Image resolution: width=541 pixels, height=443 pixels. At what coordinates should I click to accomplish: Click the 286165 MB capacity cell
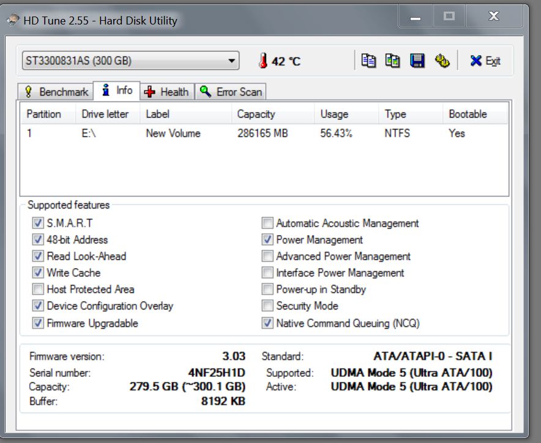pos(263,133)
